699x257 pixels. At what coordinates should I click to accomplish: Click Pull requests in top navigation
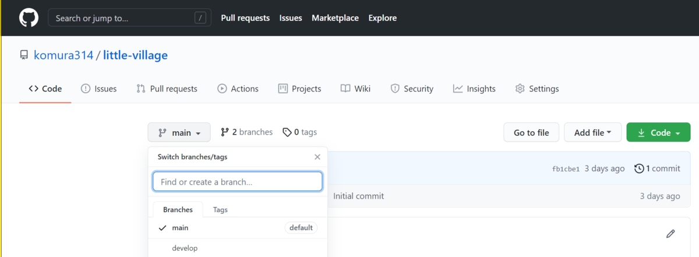coord(245,18)
